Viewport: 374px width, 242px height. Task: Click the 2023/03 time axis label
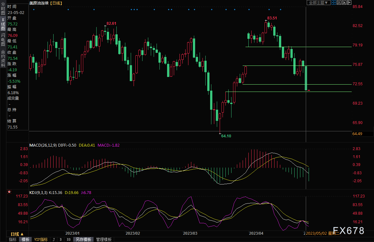point(190,233)
